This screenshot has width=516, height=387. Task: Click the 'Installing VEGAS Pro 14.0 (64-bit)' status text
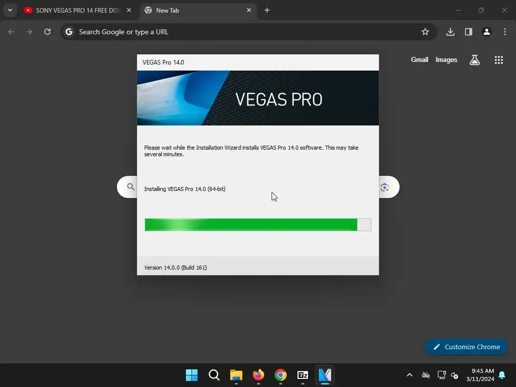[x=184, y=189]
